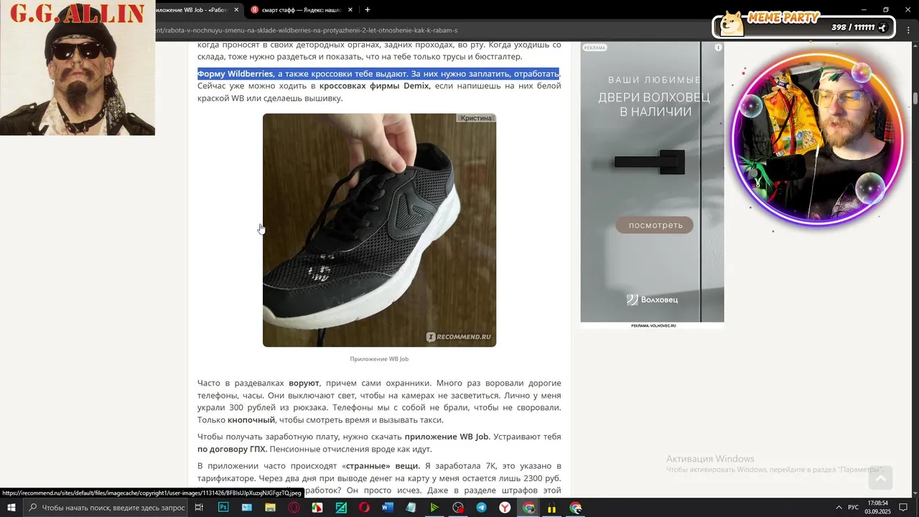Open a new browser tab
Viewport: 919px width, 517px height.
pyautogui.click(x=368, y=10)
